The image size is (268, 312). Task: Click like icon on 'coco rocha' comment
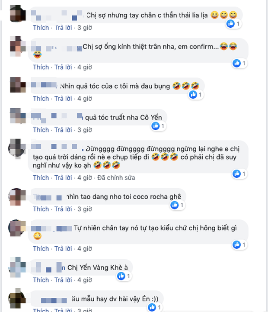[175, 205]
